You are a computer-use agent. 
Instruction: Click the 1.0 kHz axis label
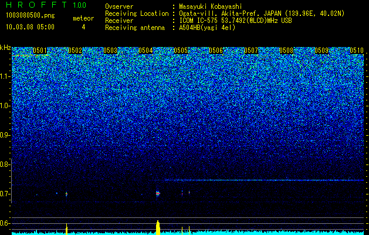pos(5,106)
